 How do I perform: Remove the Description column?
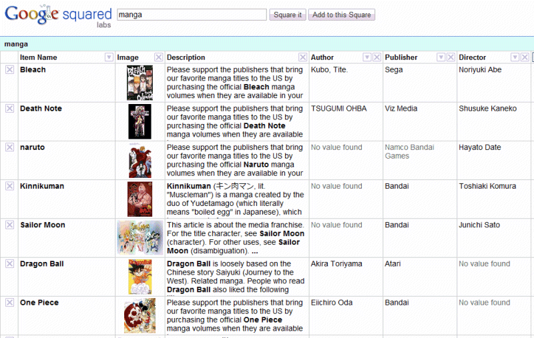click(302, 57)
